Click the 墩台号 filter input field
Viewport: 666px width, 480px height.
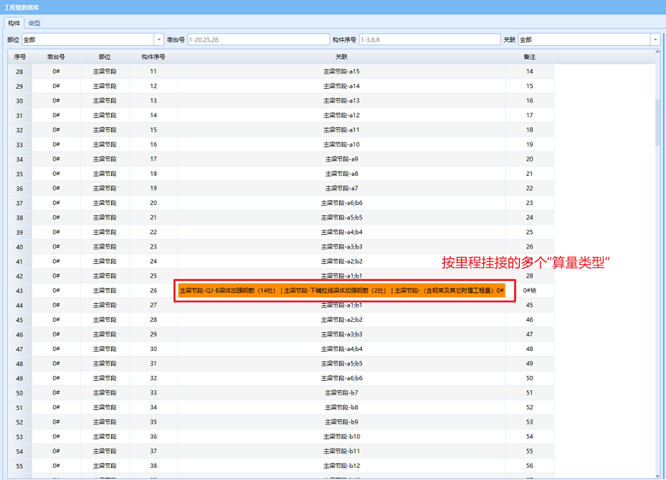click(x=258, y=39)
